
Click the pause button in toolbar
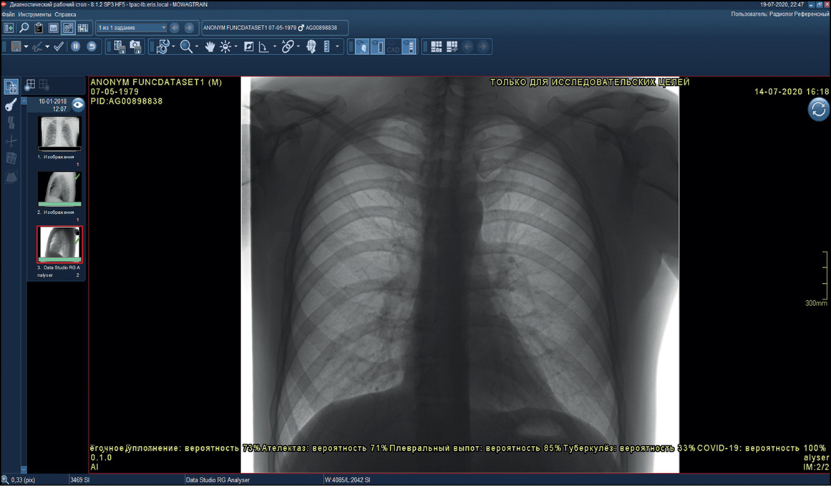[x=75, y=46]
